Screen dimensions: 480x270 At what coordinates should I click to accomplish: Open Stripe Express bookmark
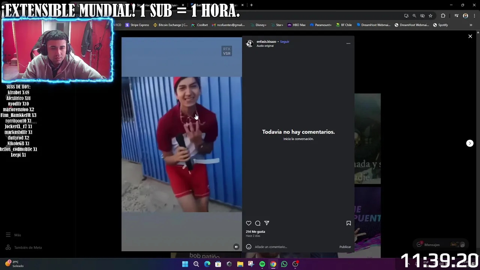coord(137,25)
